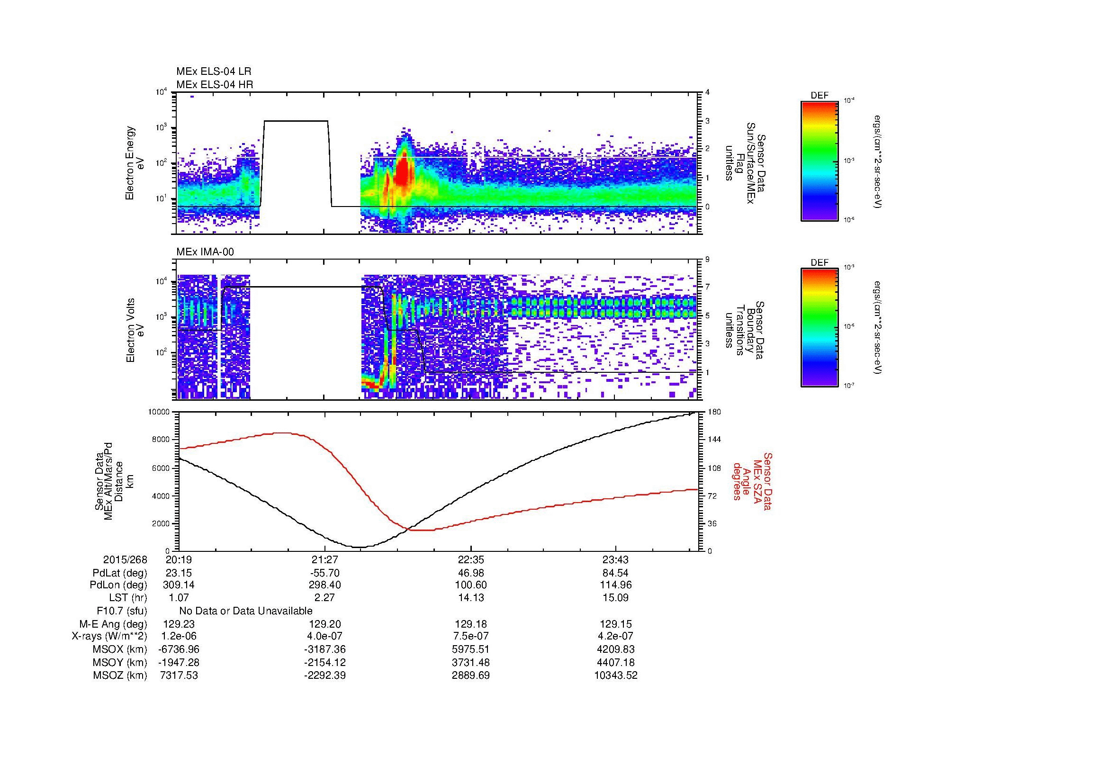Click the X-rays value '4.0e-07'
The width and height of the screenshot is (1108, 783).
tap(325, 636)
